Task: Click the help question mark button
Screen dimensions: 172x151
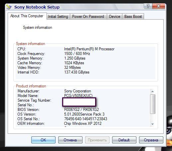Action: tap(148, 6)
